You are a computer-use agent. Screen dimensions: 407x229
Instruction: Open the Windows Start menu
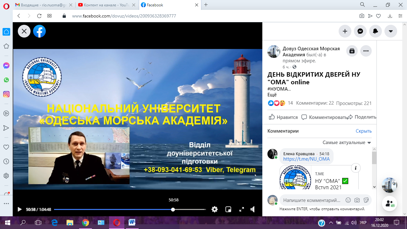coord(7,223)
